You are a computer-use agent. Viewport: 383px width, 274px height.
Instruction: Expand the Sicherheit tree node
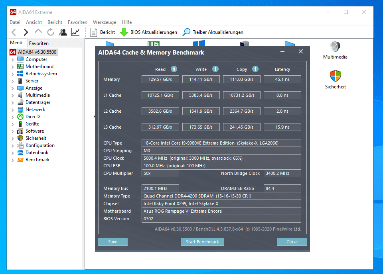tap(13, 139)
